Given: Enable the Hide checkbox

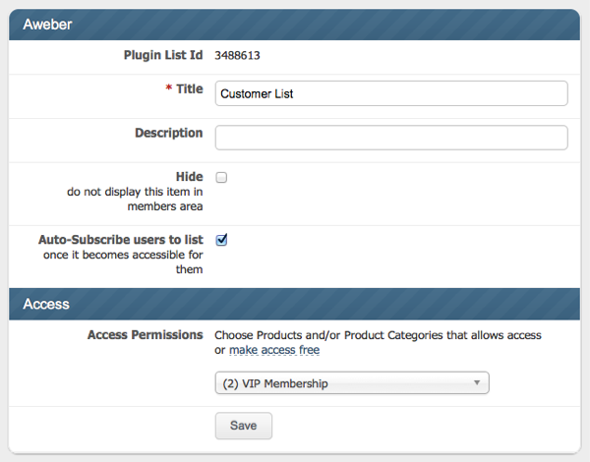Looking at the screenshot, I should tap(221, 178).
